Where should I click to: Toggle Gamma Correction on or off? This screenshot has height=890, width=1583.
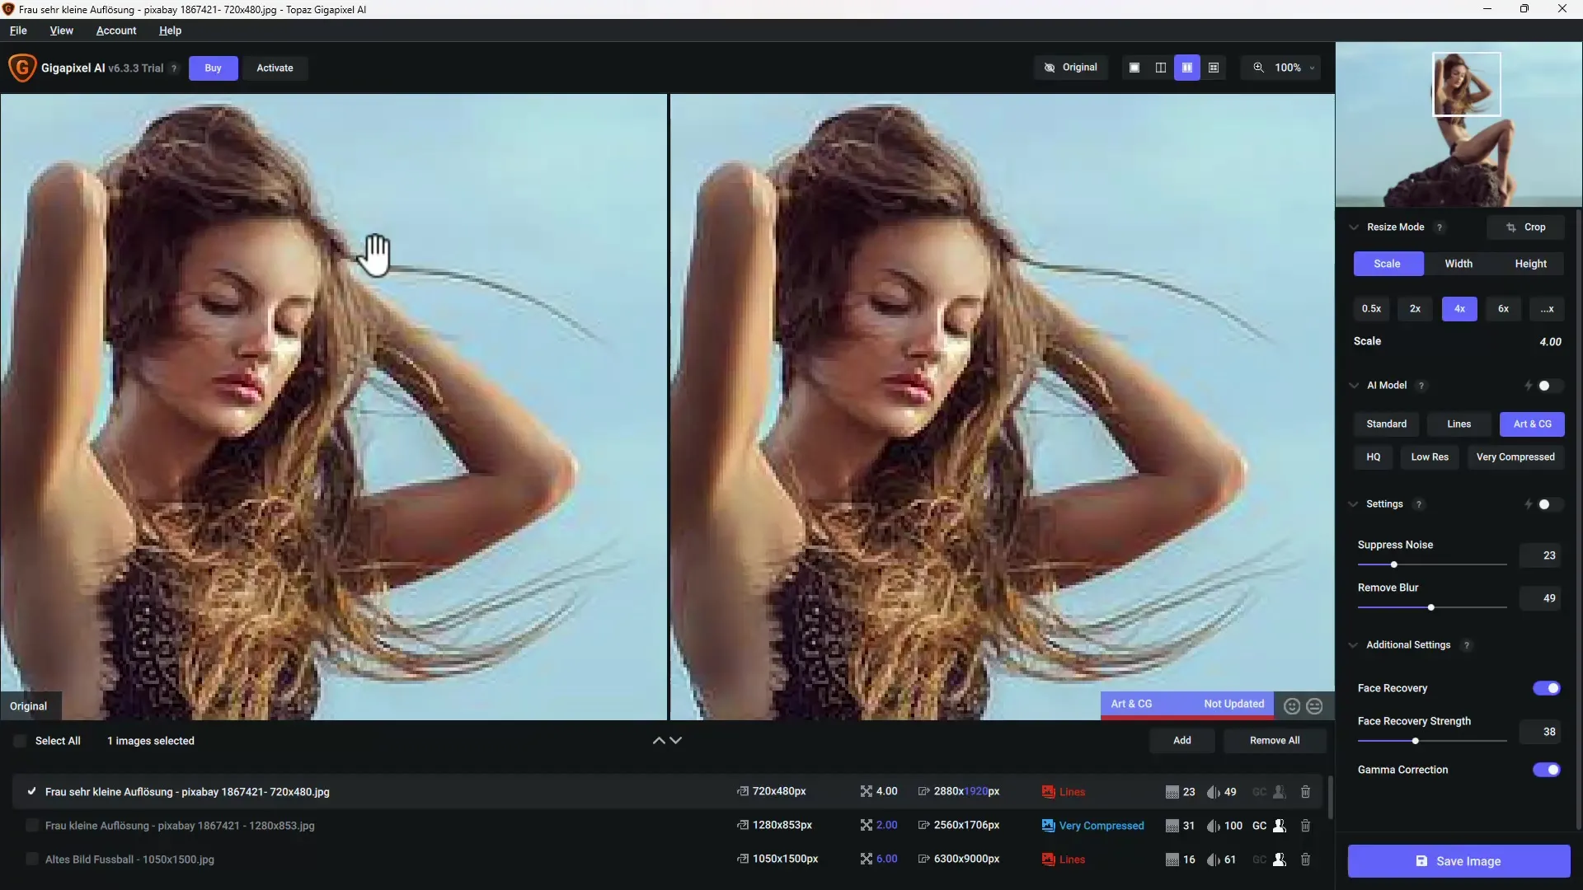1546,768
